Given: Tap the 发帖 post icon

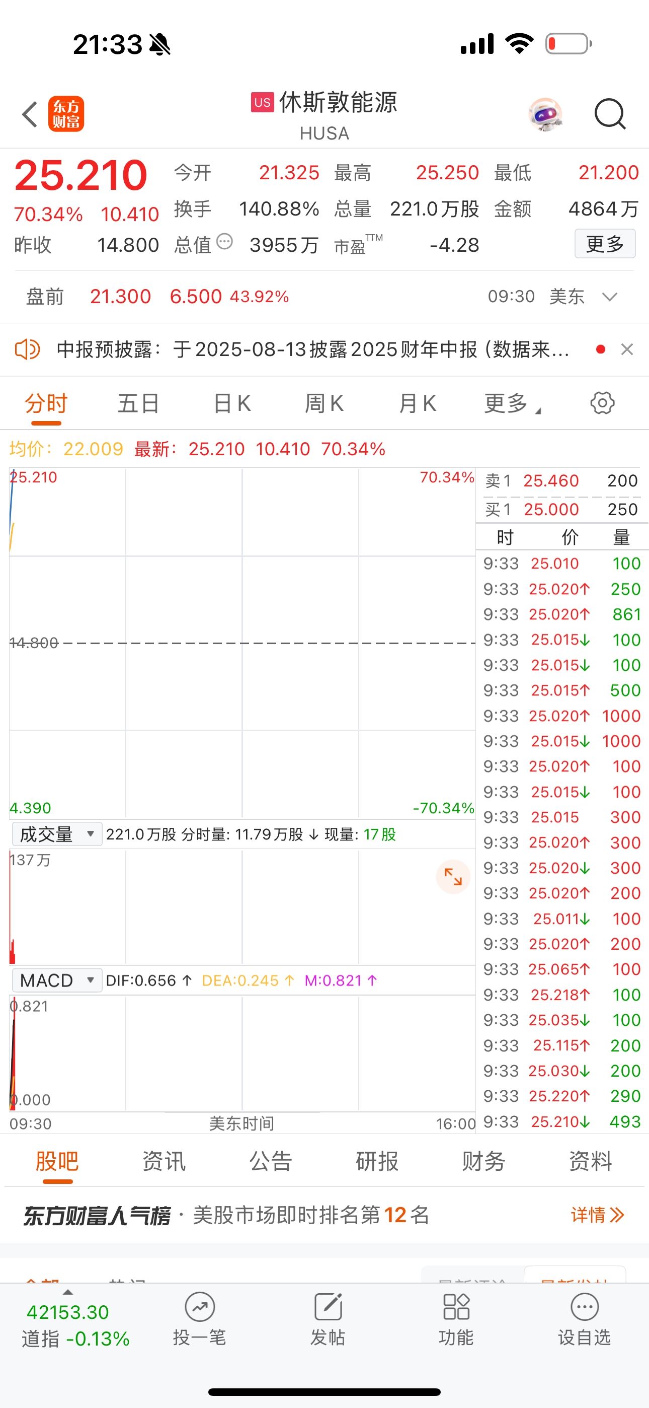Looking at the screenshot, I should [x=328, y=1318].
